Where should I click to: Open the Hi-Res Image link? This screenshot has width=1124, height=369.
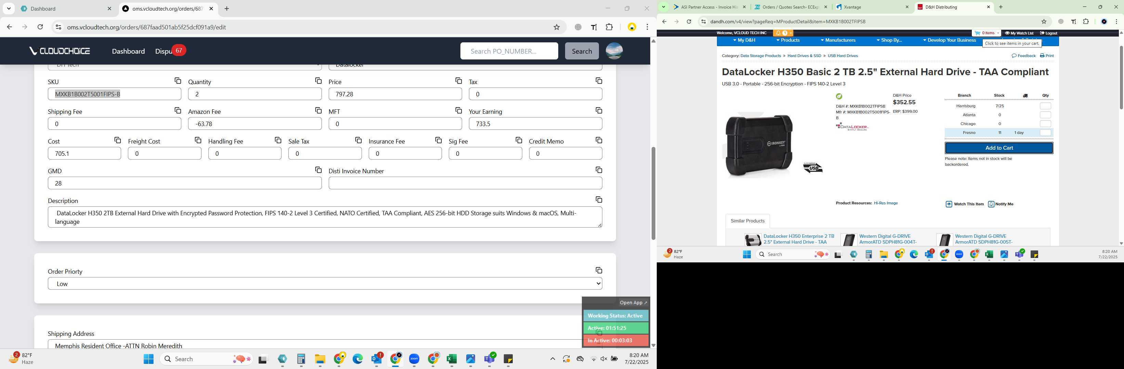(x=885, y=203)
